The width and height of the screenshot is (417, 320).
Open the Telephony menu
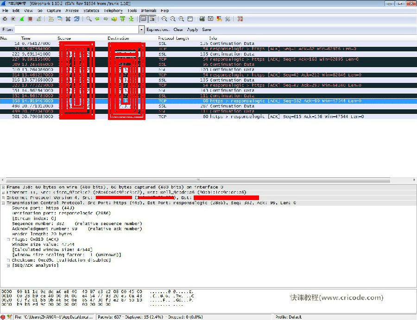pos(113,11)
